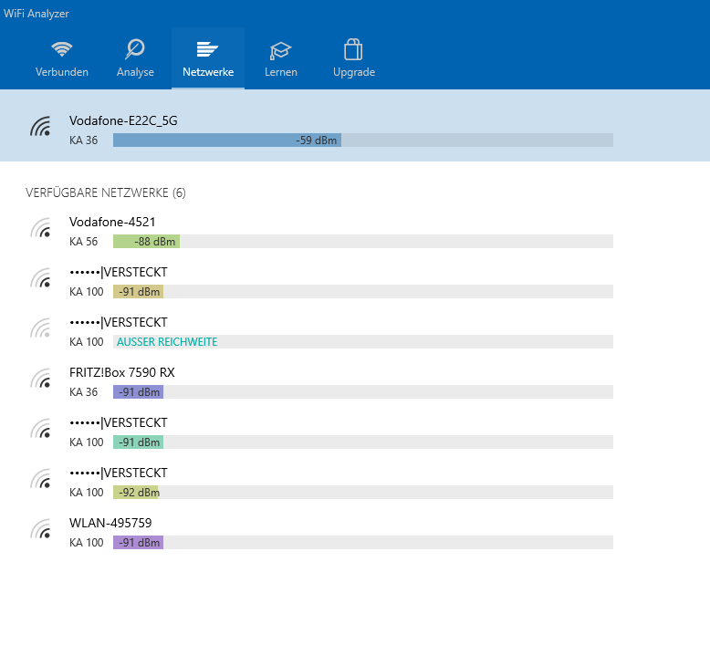Screen dimensions: 710x666
Task: Click signal icon of Vodafone-4521
Action: [41, 228]
